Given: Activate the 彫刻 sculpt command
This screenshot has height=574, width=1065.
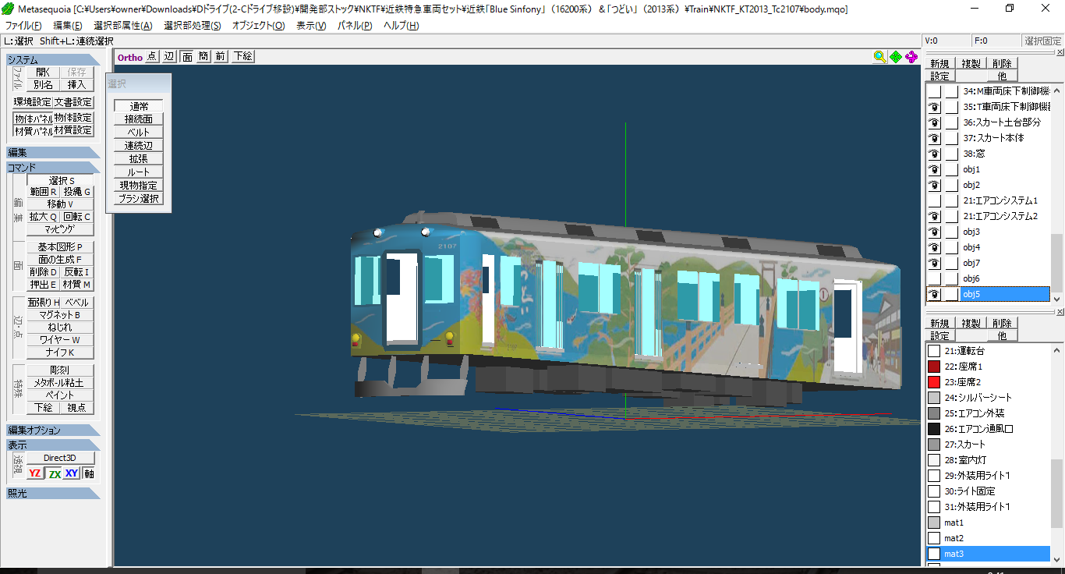Looking at the screenshot, I should click(60, 370).
